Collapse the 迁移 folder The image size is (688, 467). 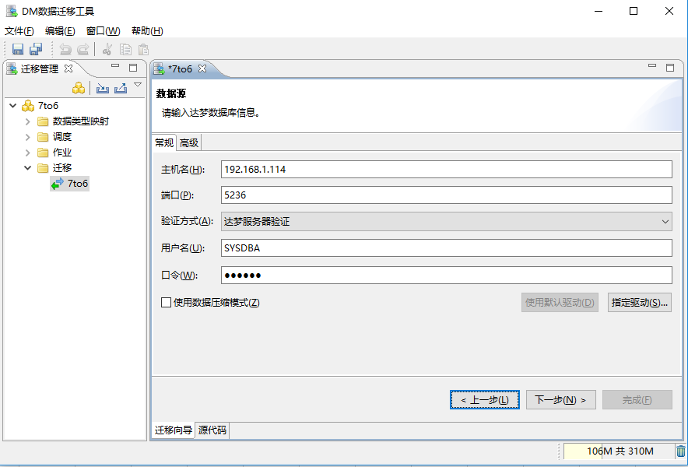click(28, 168)
